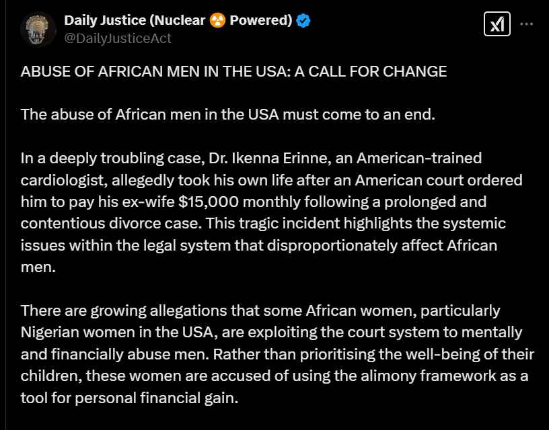This screenshot has width=549, height=430.
Task: Click the '$15,000' amount in the post
Action: point(209,202)
